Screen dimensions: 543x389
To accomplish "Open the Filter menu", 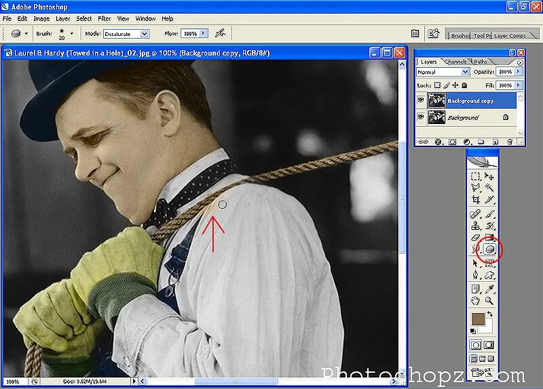I will point(105,19).
